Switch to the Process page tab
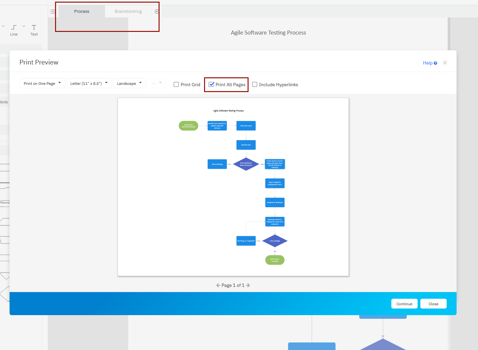 pos(82,12)
